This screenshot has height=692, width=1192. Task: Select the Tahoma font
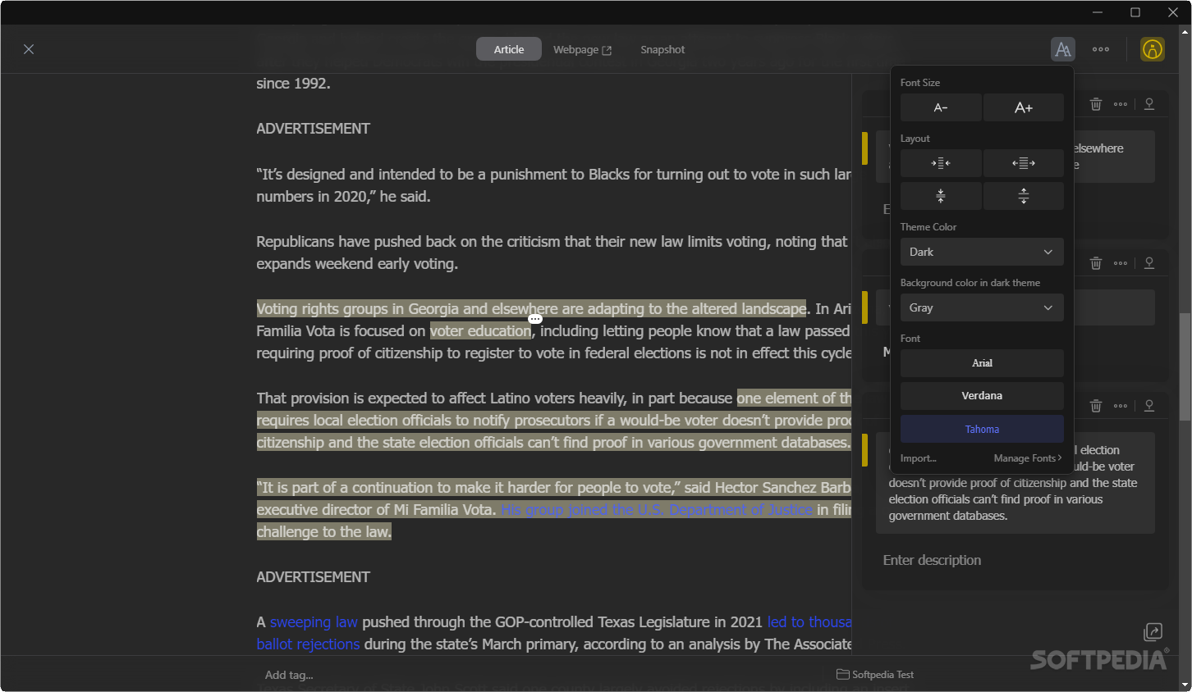point(982,429)
